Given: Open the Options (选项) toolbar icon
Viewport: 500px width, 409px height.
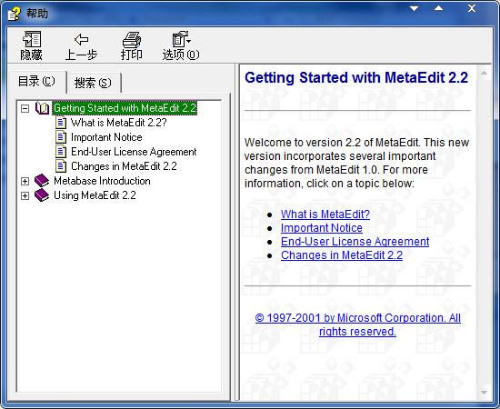Looking at the screenshot, I should coord(181,39).
